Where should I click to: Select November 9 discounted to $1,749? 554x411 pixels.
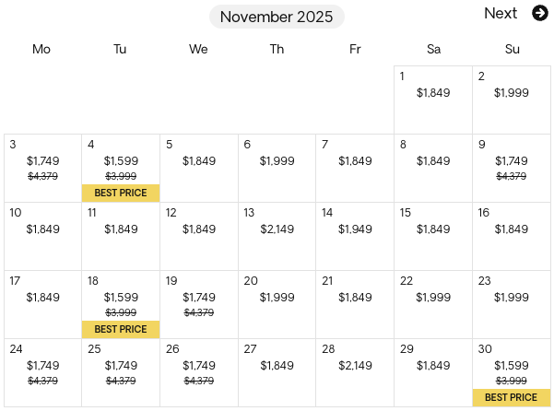pos(512,168)
